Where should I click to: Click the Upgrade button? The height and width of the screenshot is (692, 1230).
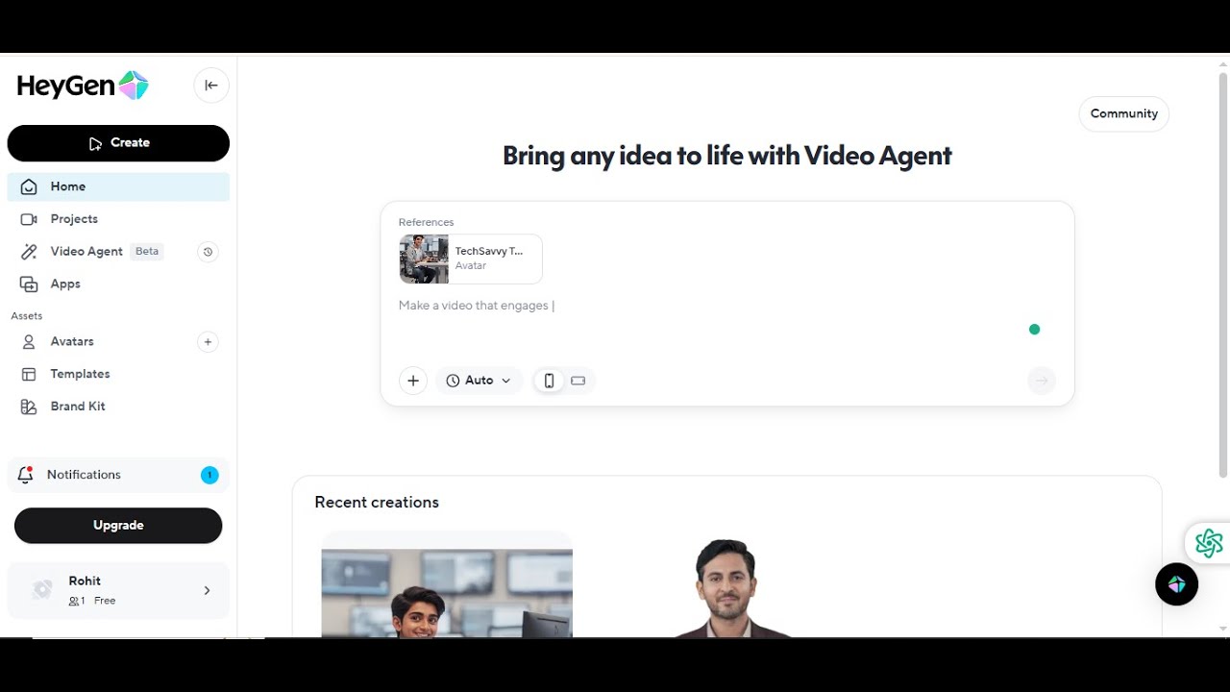(x=118, y=526)
